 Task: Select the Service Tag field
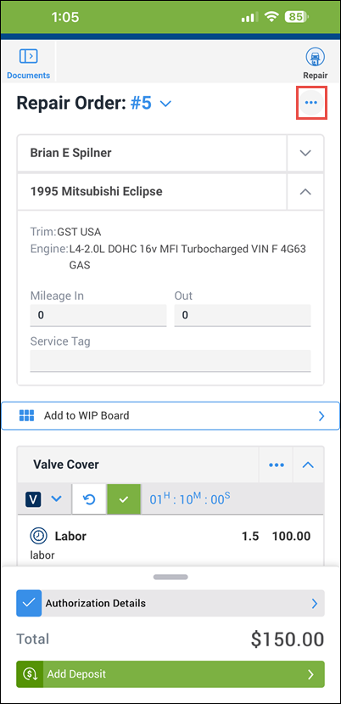tap(170, 361)
